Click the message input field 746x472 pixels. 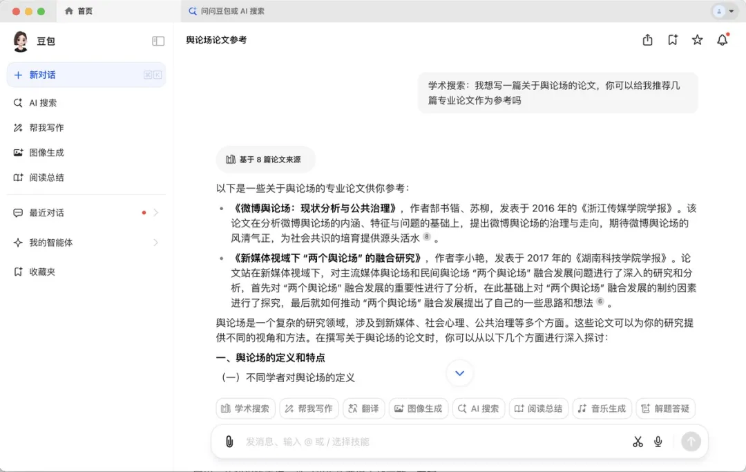tap(428, 442)
